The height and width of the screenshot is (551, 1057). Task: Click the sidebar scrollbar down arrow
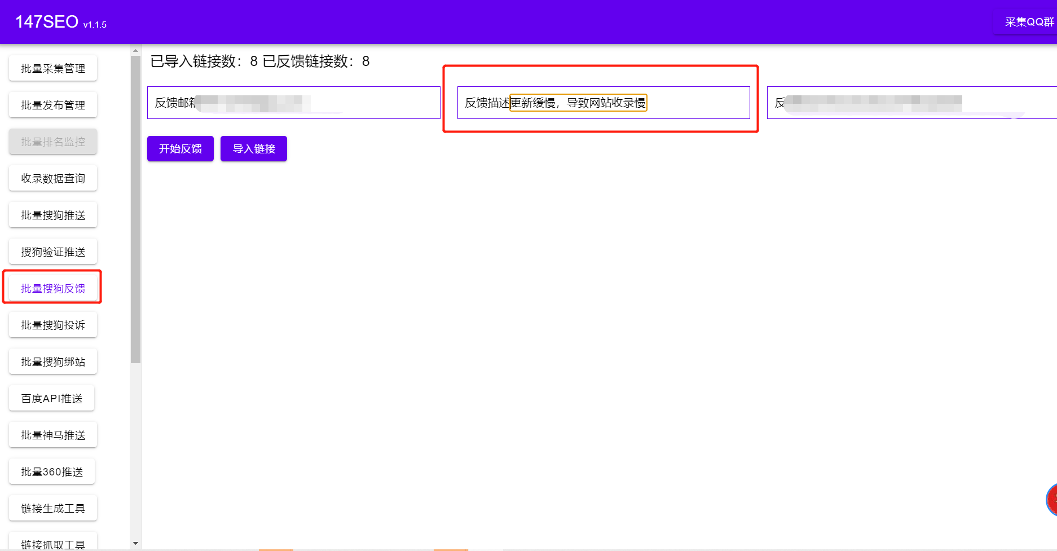pos(135,544)
